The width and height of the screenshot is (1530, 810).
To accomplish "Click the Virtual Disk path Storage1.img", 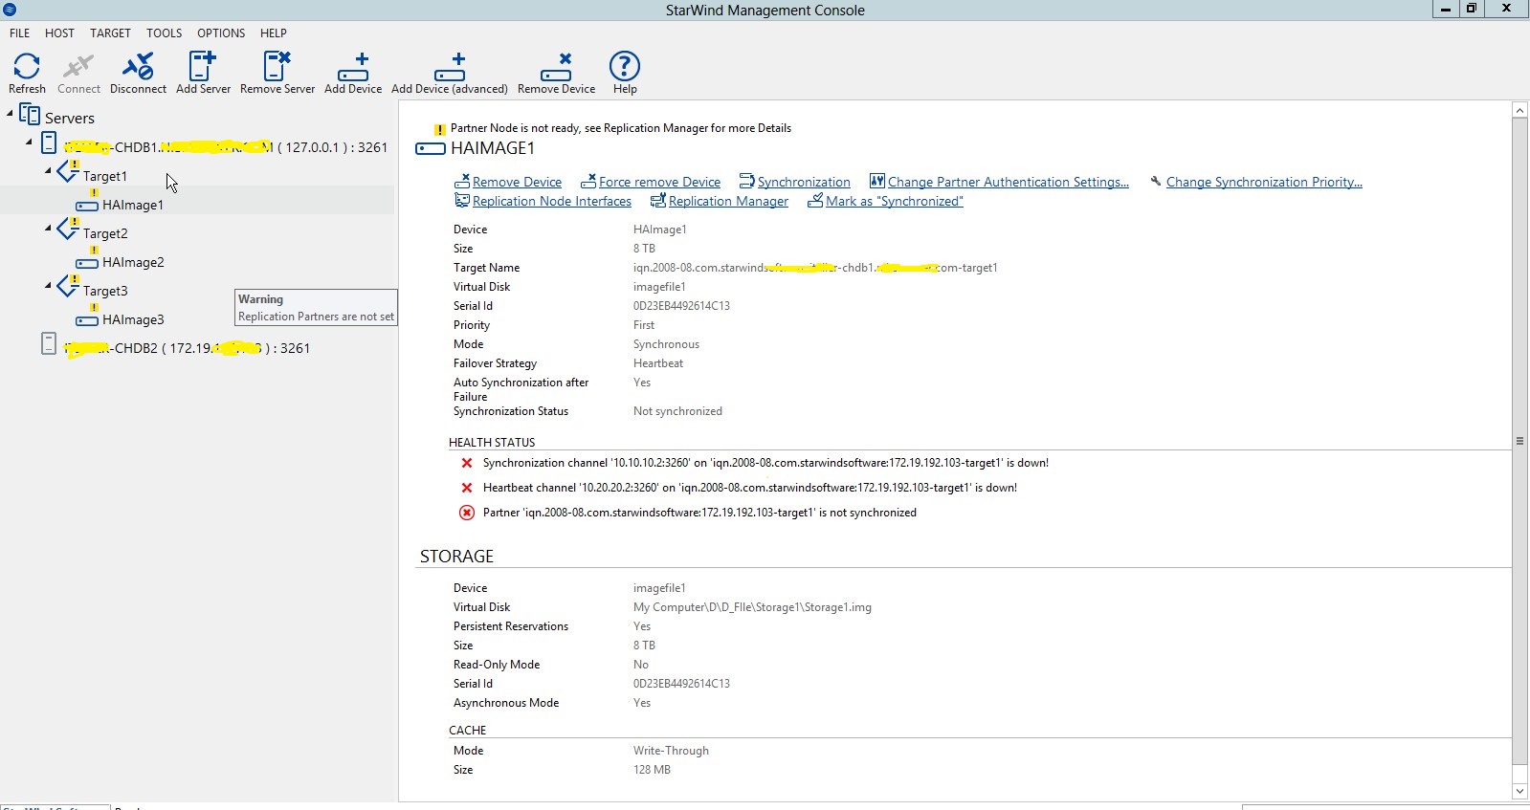I will (752, 607).
